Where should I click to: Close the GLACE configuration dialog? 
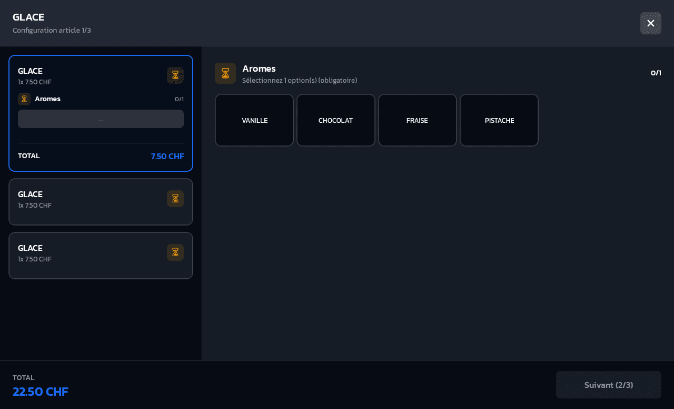[x=651, y=23]
